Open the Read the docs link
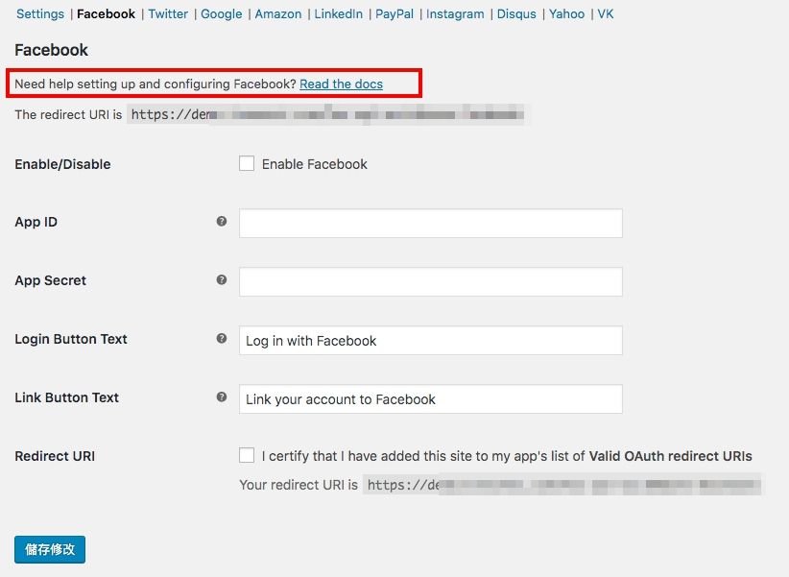 click(x=341, y=84)
